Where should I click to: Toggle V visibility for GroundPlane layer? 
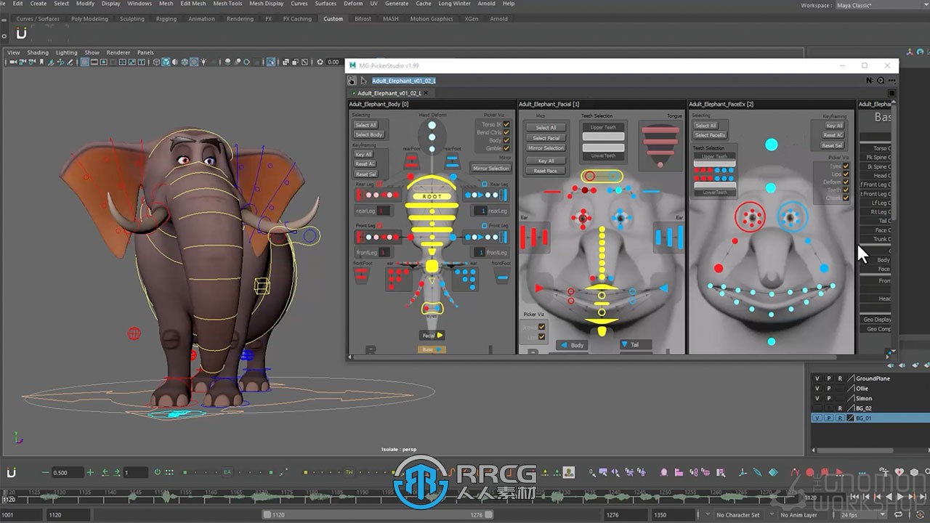click(x=817, y=378)
